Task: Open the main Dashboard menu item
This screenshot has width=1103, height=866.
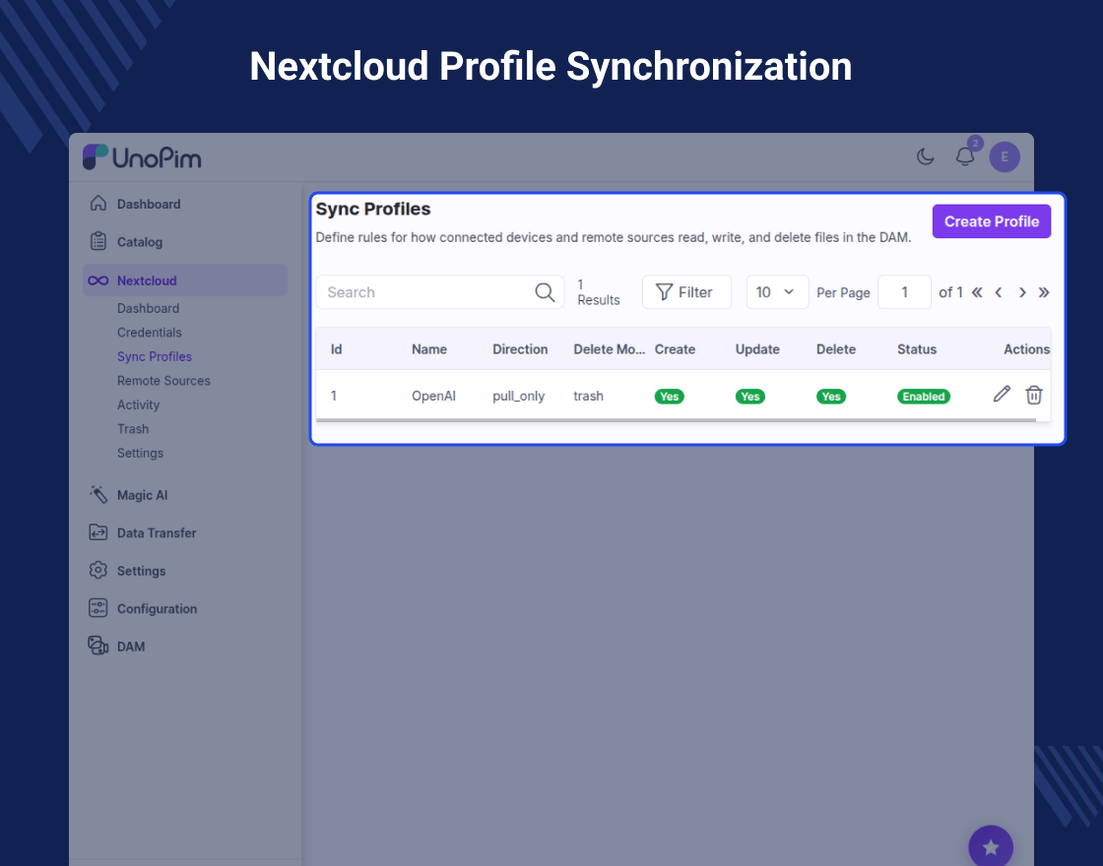Action: (149, 204)
